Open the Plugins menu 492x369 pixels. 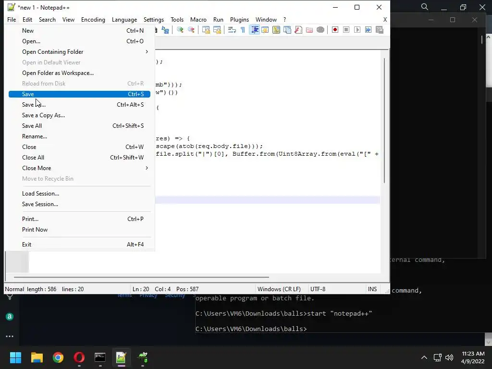[239, 19]
